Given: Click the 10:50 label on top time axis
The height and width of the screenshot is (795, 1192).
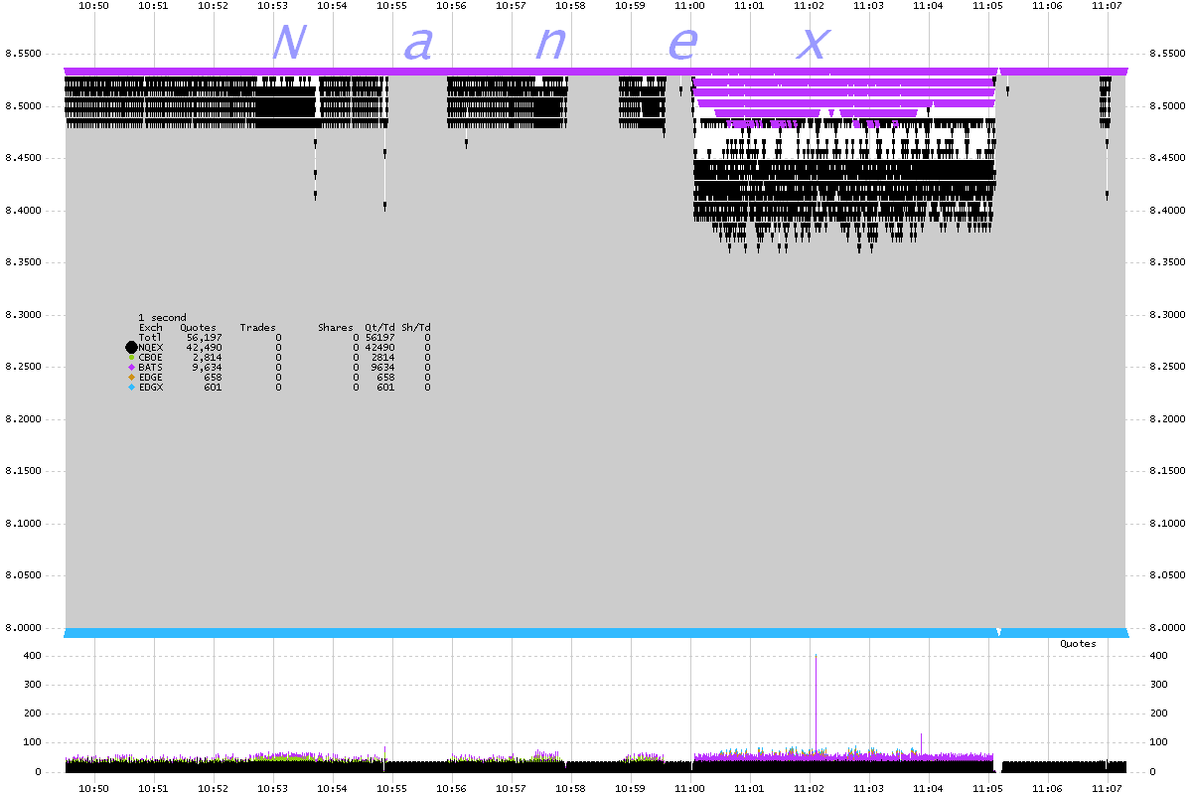Looking at the screenshot, I should pyautogui.click(x=93, y=6).
